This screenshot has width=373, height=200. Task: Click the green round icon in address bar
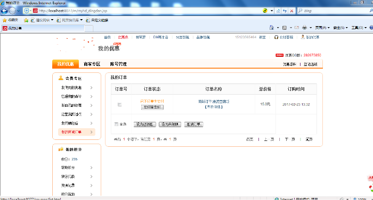265,11
